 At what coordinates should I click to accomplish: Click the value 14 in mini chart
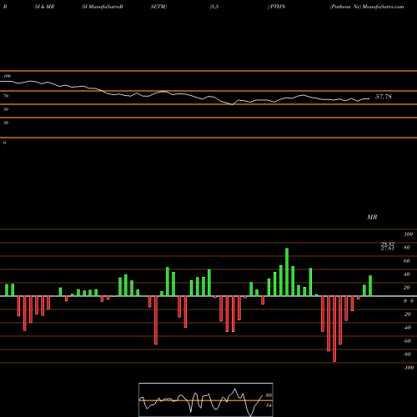(269, 405)
